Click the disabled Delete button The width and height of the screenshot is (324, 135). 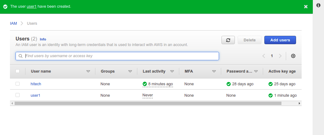pos(250,40)
